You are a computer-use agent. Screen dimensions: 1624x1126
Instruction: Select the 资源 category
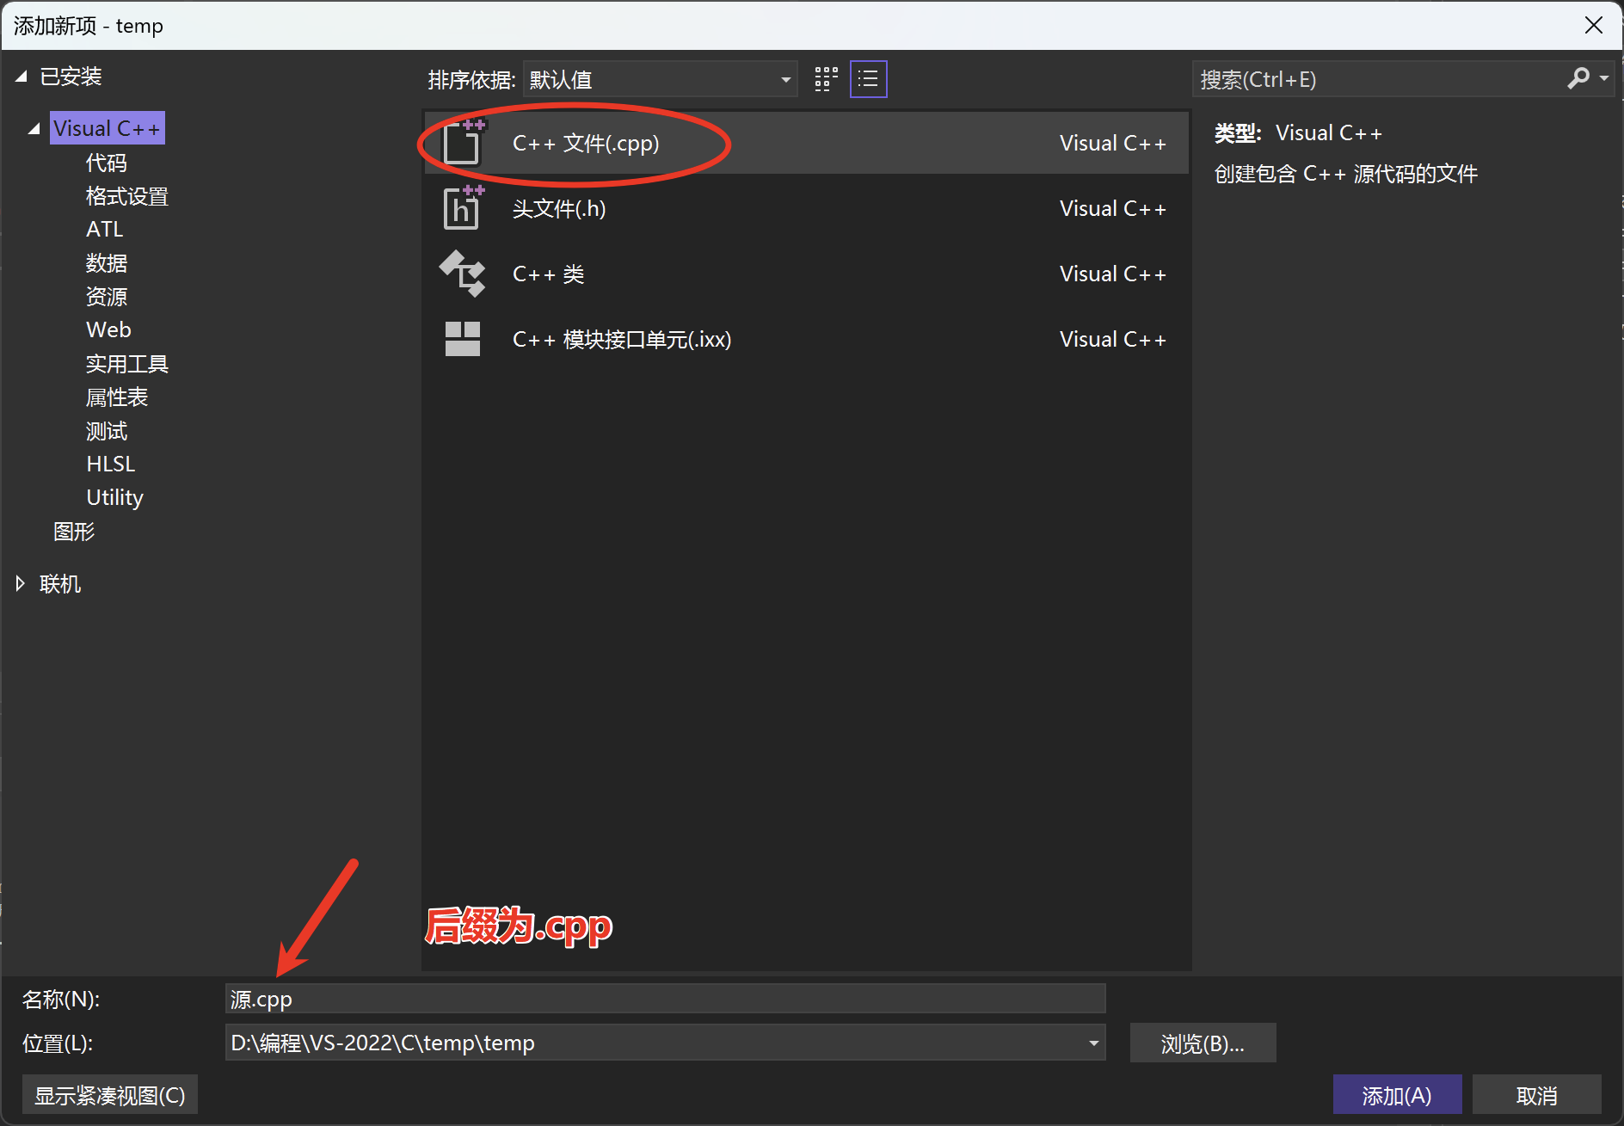(x=107, y=297)
